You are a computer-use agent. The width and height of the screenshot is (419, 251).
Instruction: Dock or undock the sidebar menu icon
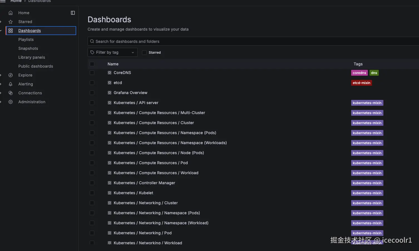73,13
